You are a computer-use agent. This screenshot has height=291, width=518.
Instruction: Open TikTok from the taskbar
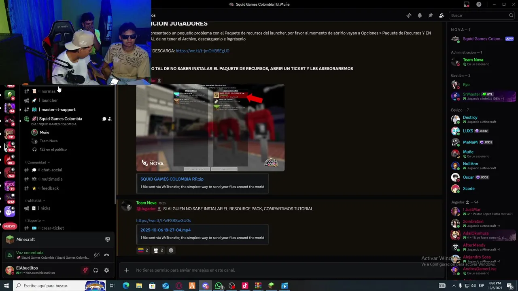pos(245,286)
